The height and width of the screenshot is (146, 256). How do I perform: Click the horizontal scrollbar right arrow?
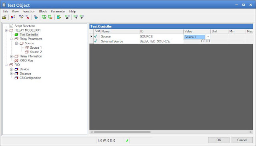coord(251,132)
